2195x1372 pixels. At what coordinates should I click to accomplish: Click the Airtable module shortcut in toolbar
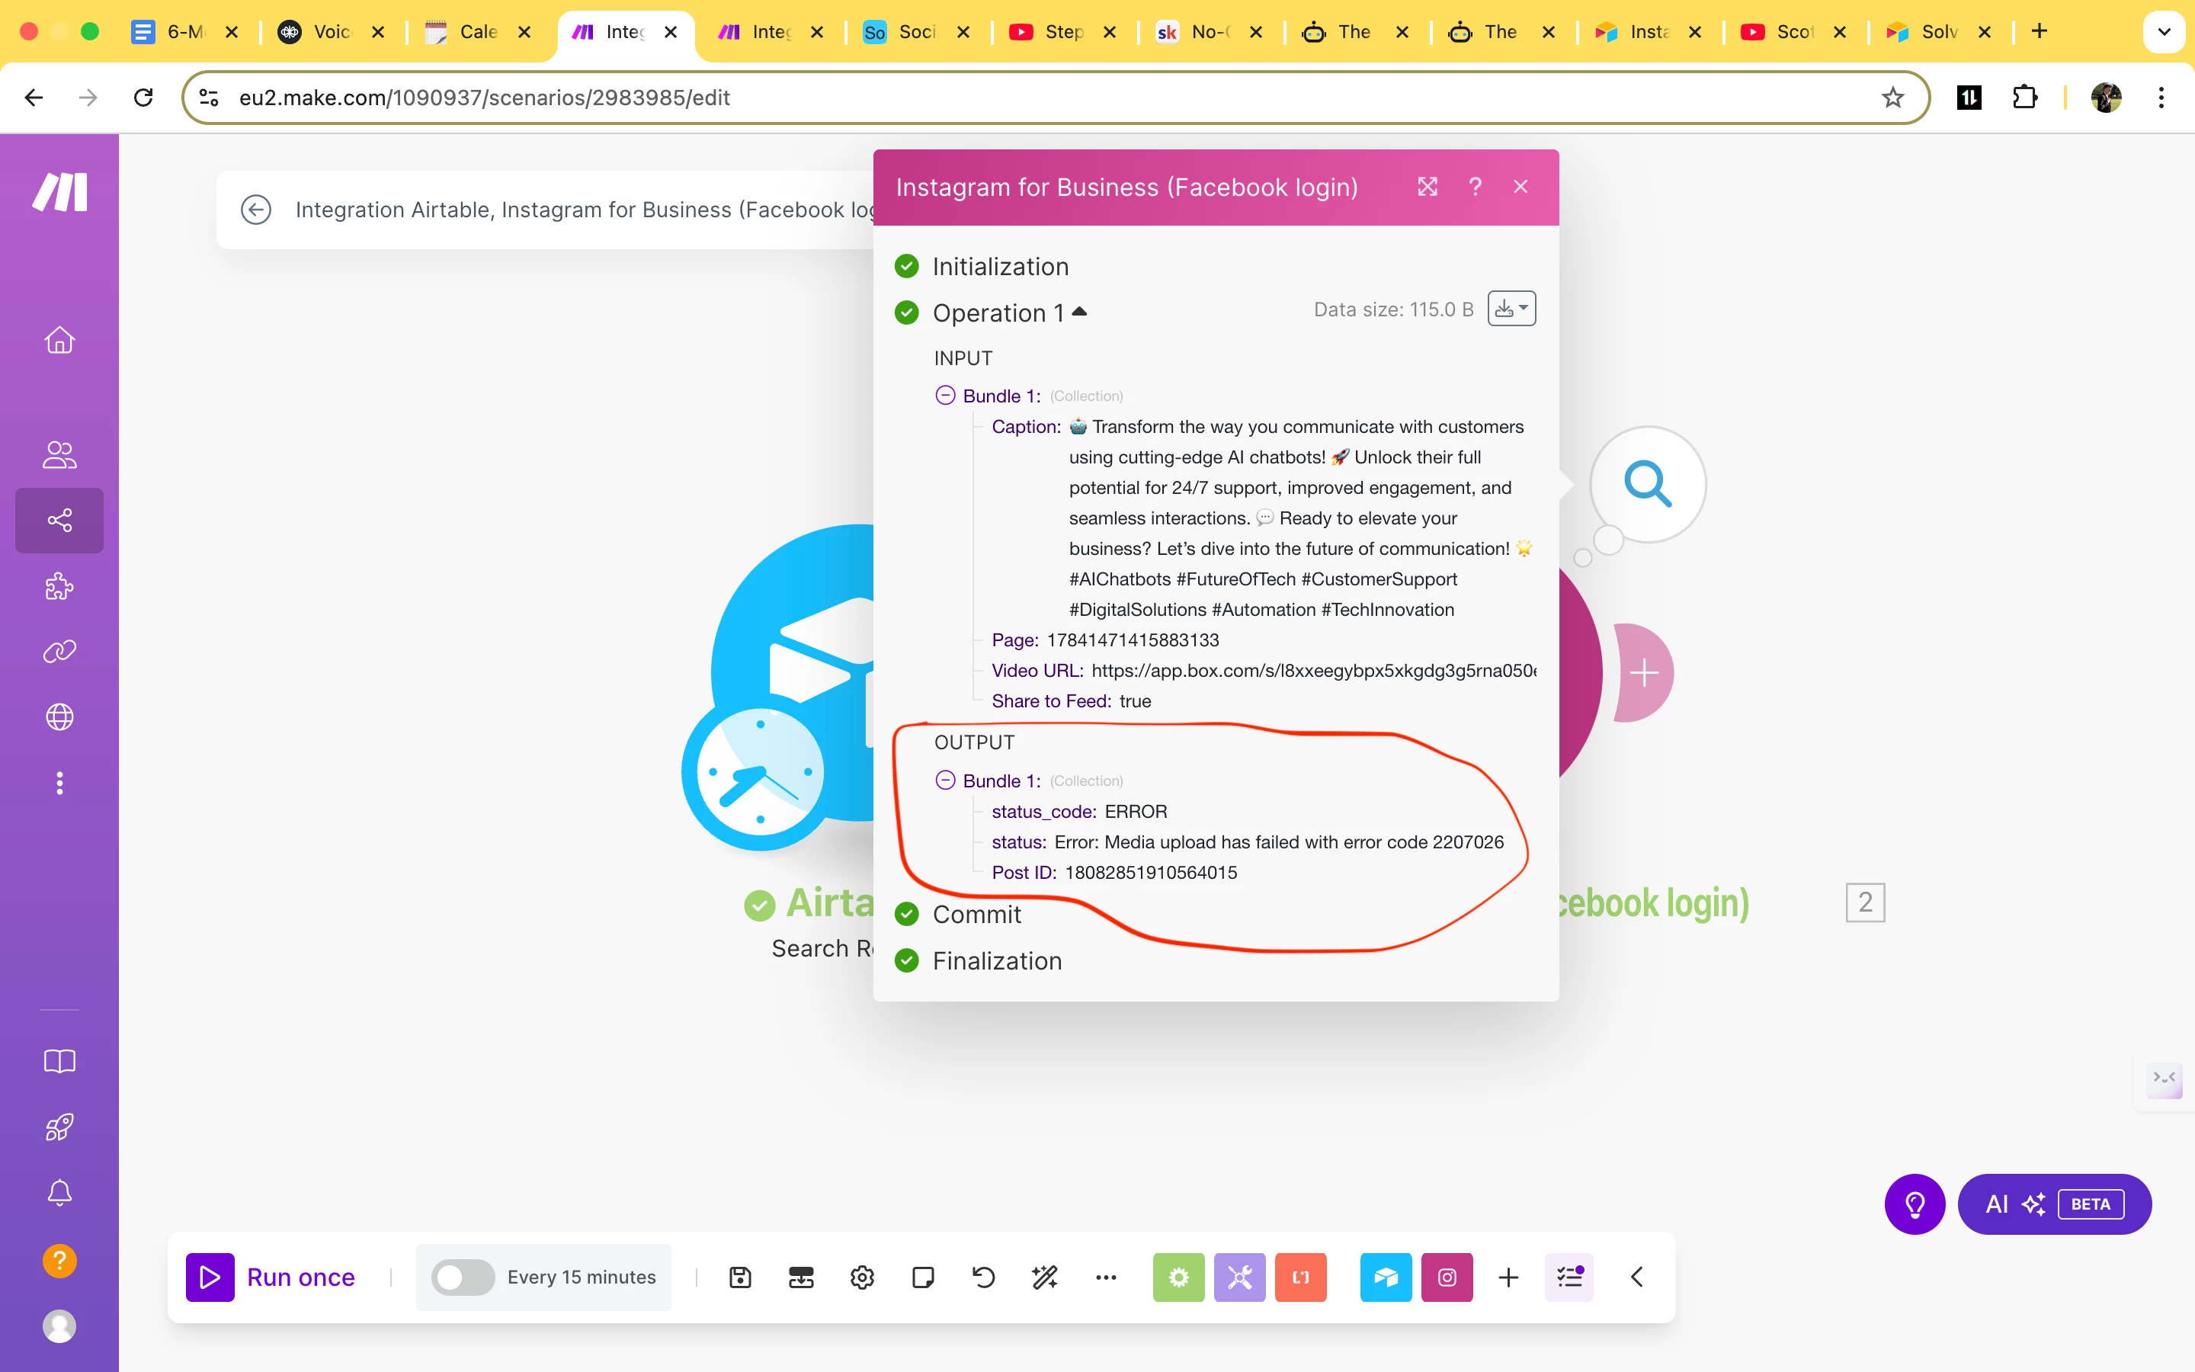point(1385,1277)
